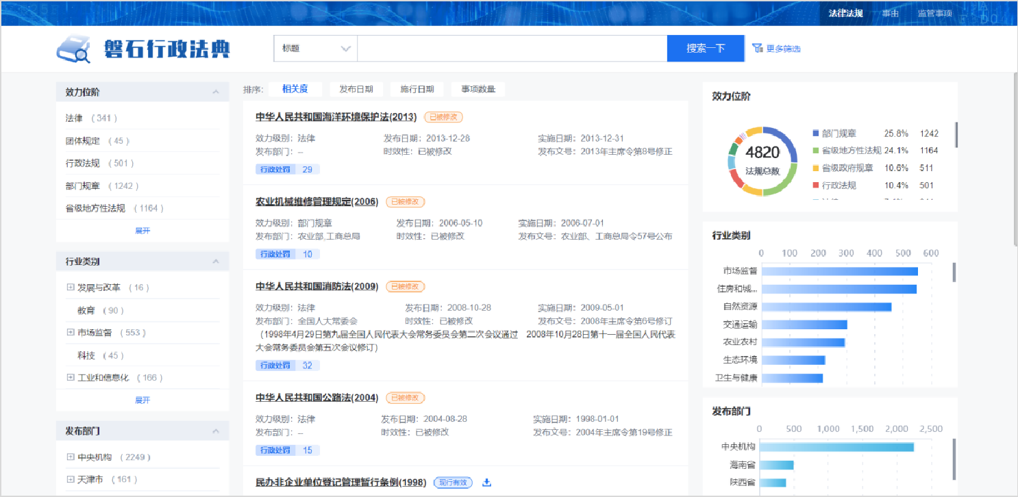1018x497 pixels.
Task: Open the 标题 search field dropdown
Action: tap(316, 49)
